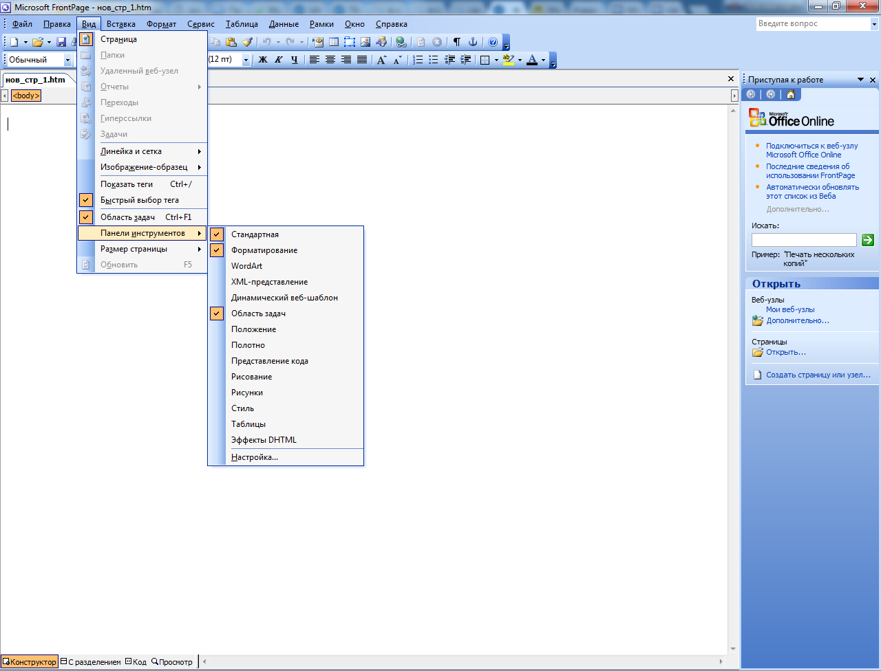Click the Highlight color marker icon

tap(509, 60)
